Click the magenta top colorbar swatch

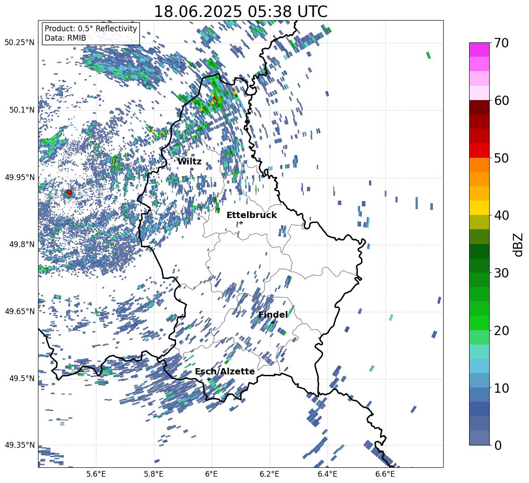pyautogui.click(x=479, y=50)
